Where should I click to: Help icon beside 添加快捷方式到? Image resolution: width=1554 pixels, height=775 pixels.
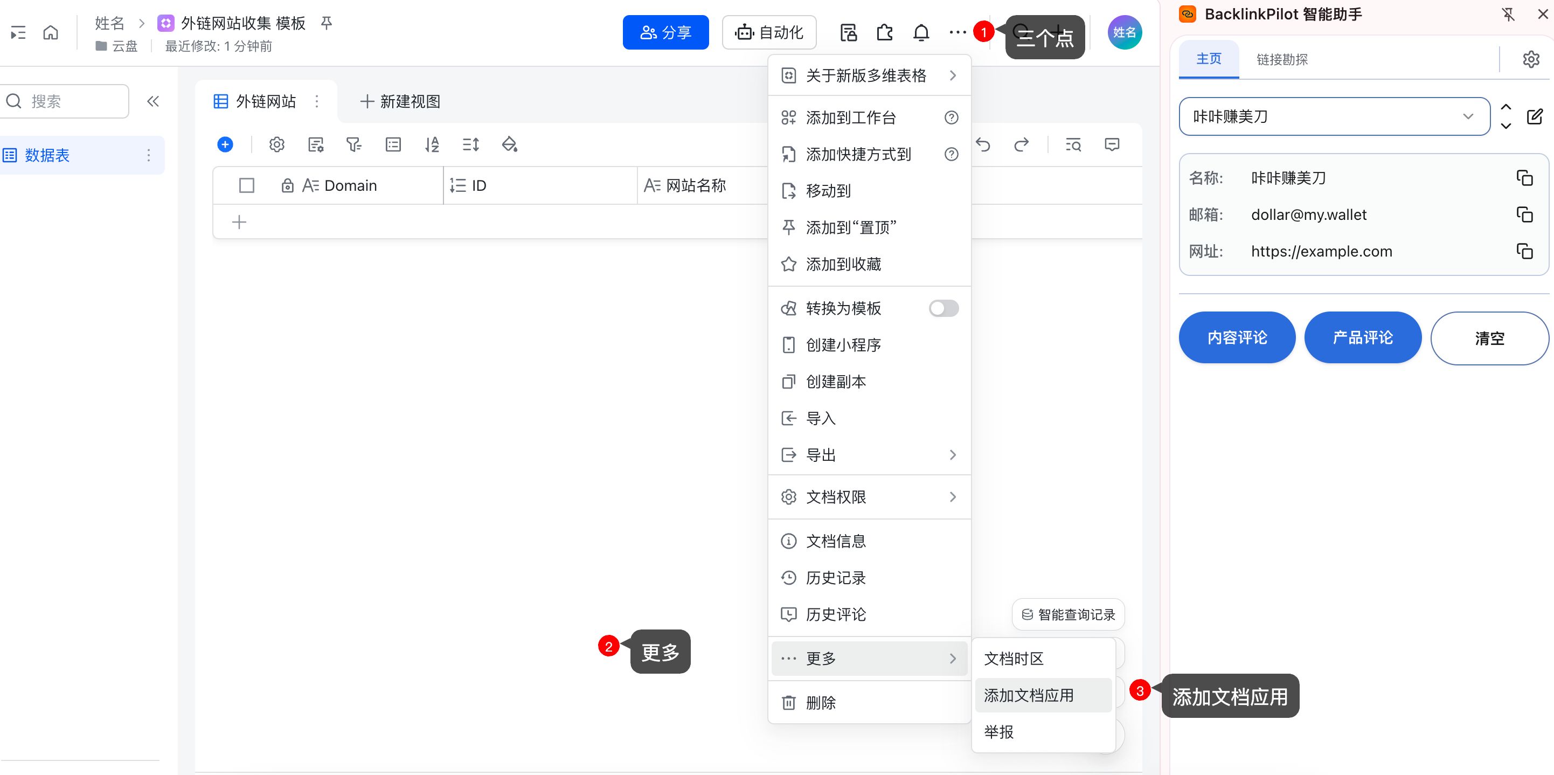click(952, 155)
